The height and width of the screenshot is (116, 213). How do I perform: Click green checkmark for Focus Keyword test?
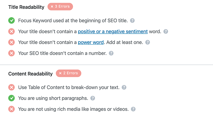(x=11, y=20)
